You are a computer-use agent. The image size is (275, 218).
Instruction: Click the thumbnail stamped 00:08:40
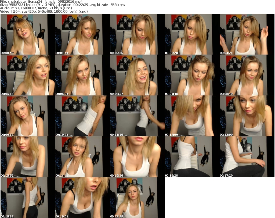click(x=247, y=75)
